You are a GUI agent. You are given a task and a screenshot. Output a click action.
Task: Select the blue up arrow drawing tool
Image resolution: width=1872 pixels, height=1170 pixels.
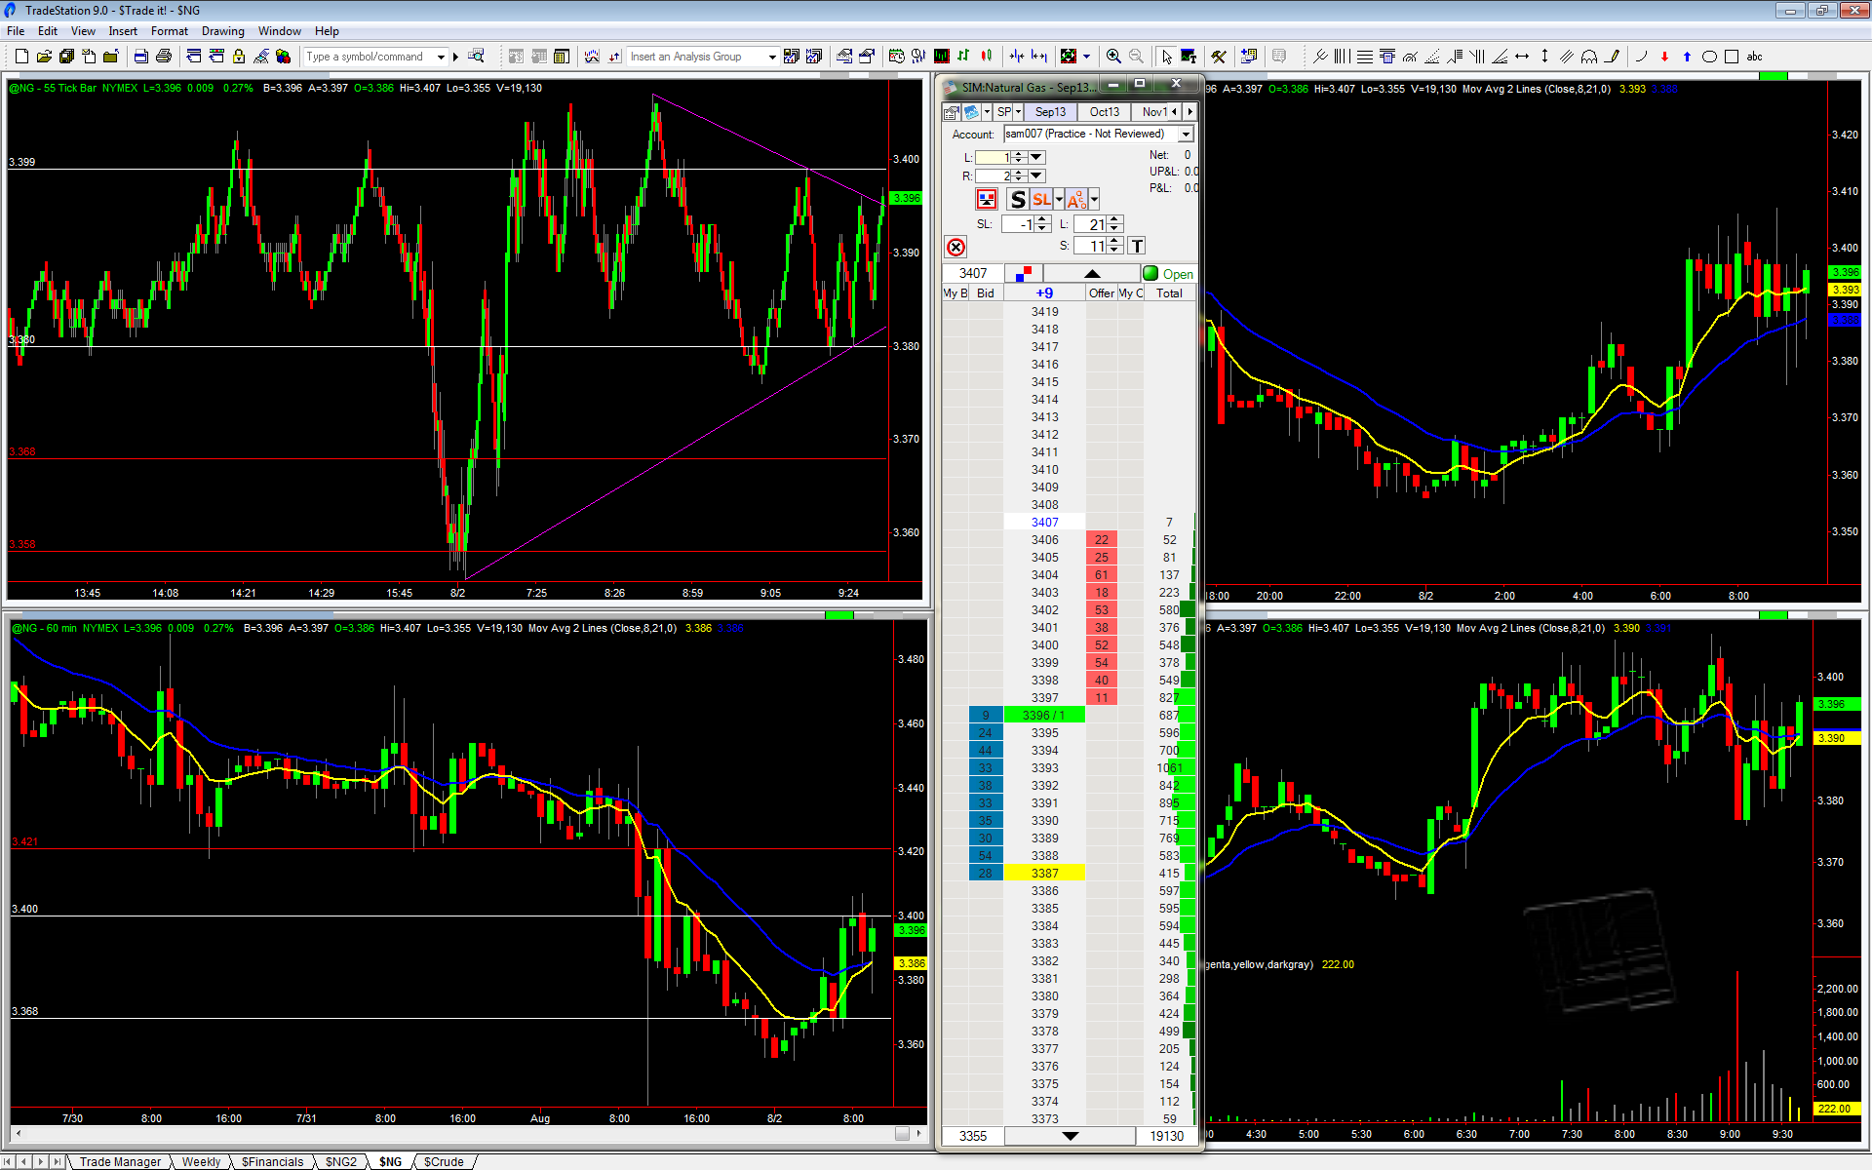1687,57
